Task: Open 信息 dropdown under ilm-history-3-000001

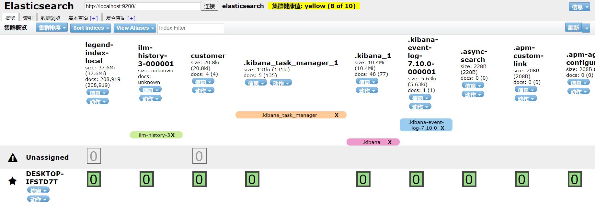Action: click(150, 90)
